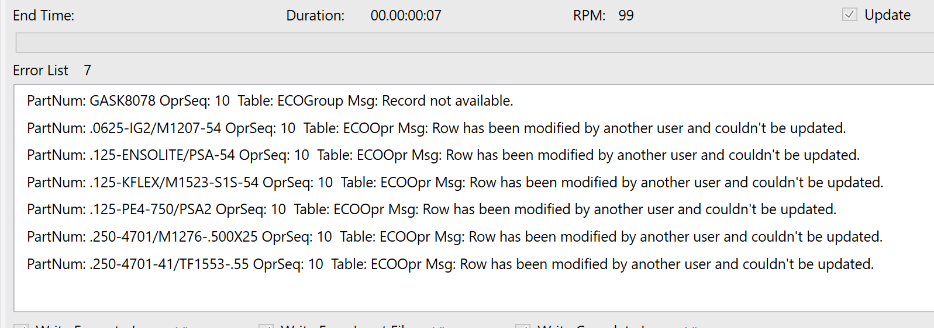The image size is (934, 328).
Task: Select the .125-PE4-750/PSA2 error row
Action: 432,210
